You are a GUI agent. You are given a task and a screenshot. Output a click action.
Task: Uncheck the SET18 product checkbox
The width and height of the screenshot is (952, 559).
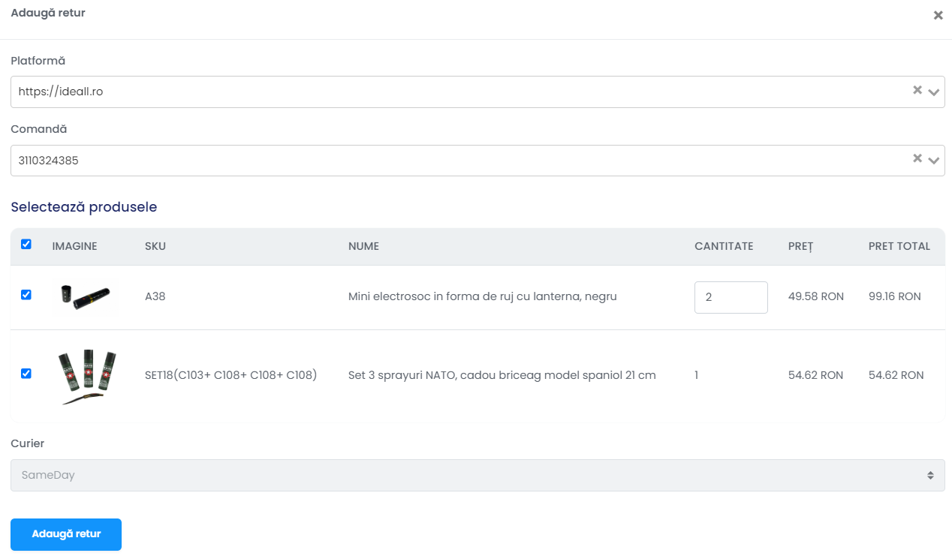[x=26, y=374]
